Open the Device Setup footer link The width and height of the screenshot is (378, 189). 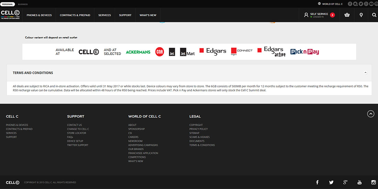75,141
